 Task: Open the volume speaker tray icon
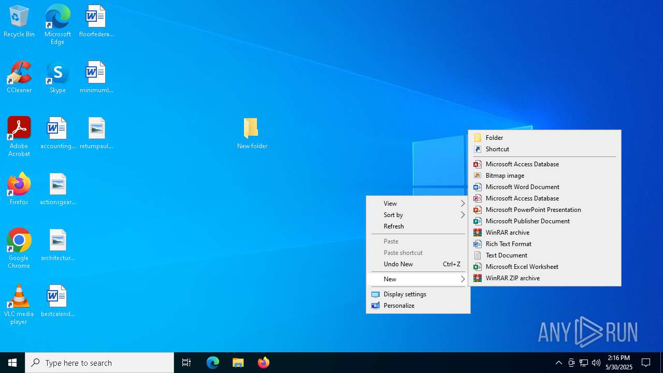tap(596, 363)
